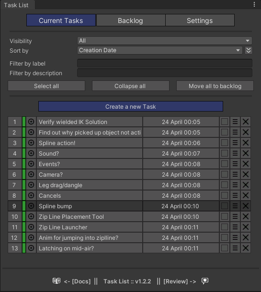Open hamburger menu for Find out why task
The width and height of the screenshot is (261, 292).
[235, 132]
